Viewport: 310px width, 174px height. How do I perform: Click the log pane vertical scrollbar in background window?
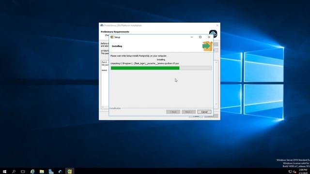click(x=216, y=83)
